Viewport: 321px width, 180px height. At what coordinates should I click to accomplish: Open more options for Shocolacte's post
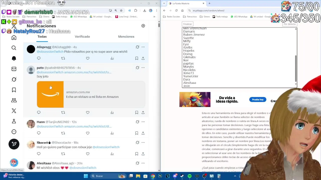tap(143, 142)
